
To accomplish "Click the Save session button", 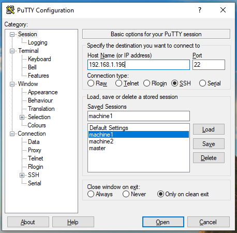I will click(x=209, y=143).
